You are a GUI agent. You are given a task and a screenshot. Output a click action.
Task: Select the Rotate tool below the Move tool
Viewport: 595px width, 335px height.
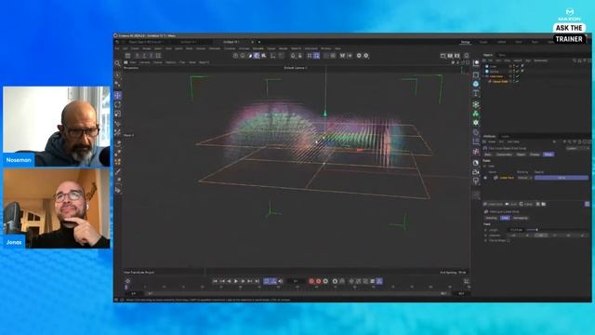tap(118, 104)
